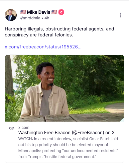The height and width of the screenshot is (167, 129).
Task: Open the Washington Free Beacon (@FreeBeacon) on X title
Action: coord(67,133)
